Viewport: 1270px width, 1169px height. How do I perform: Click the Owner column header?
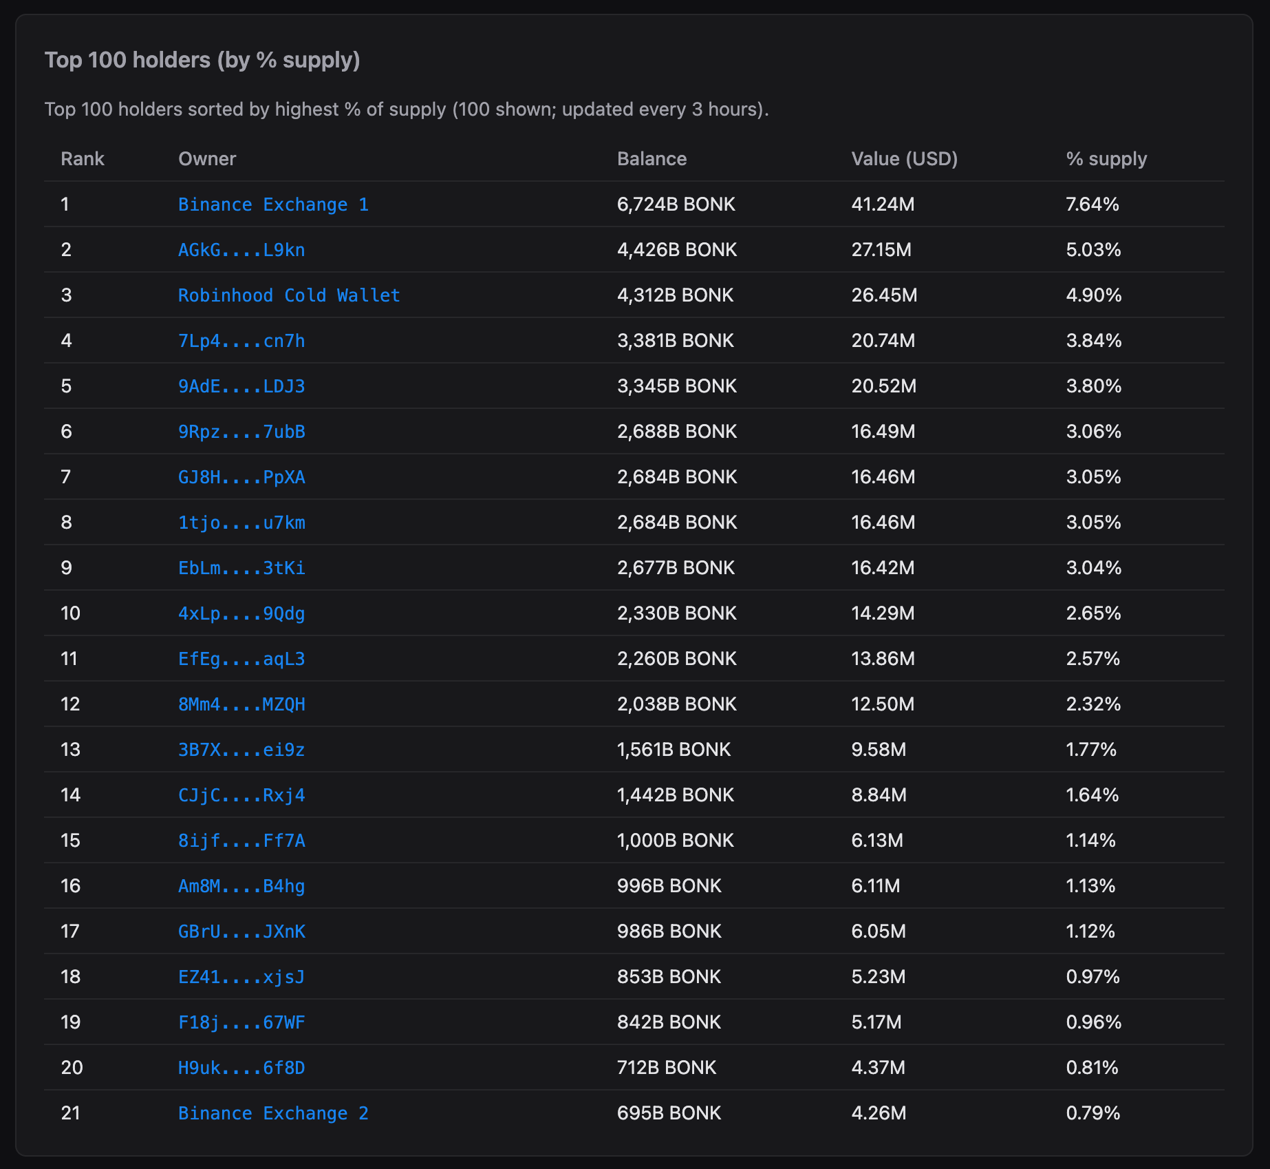point(207,159)
